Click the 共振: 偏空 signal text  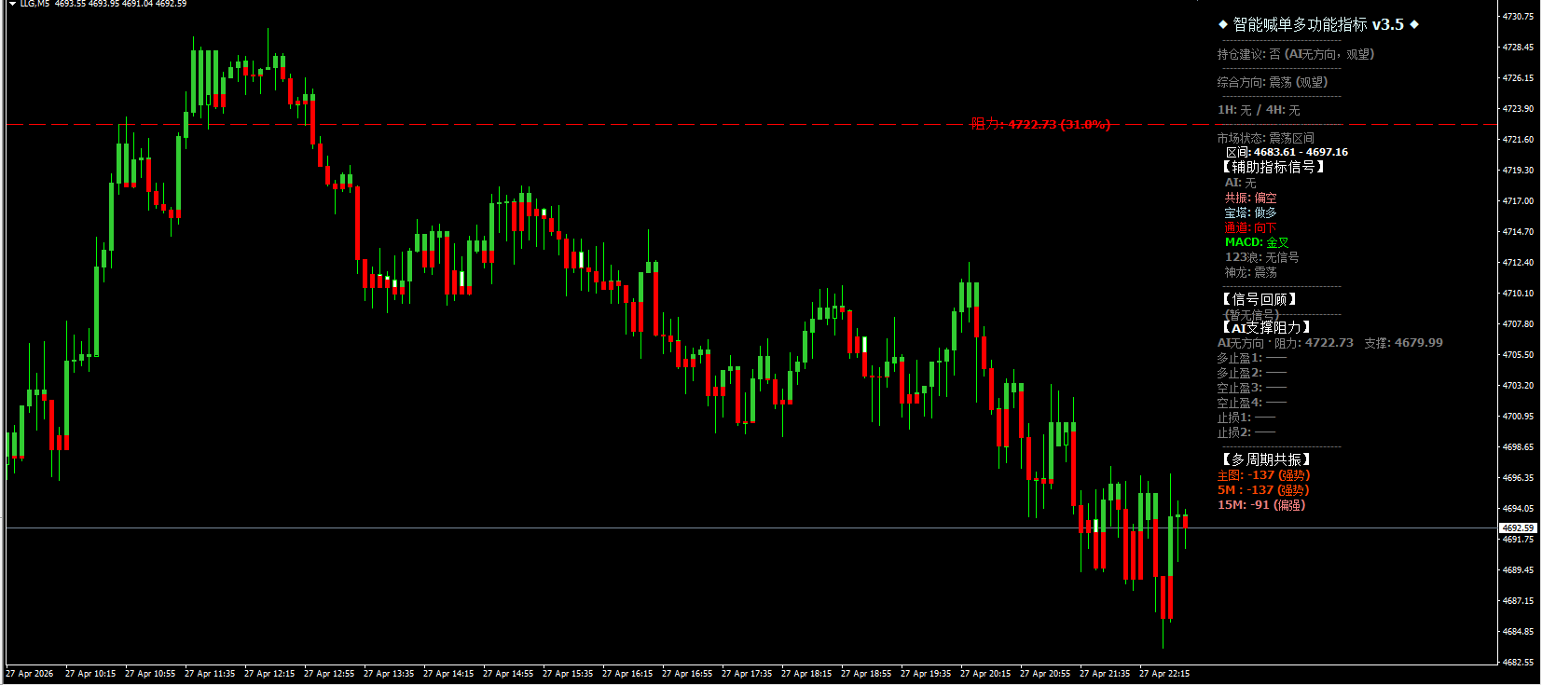click(1250, 198)
